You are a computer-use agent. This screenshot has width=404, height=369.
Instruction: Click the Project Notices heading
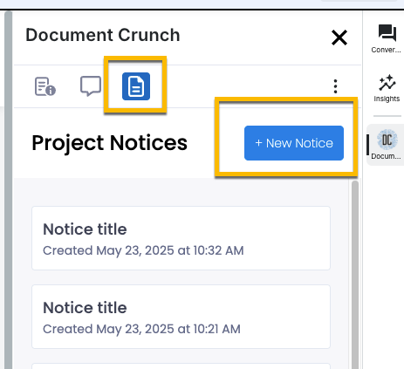[x=109, y=143]
